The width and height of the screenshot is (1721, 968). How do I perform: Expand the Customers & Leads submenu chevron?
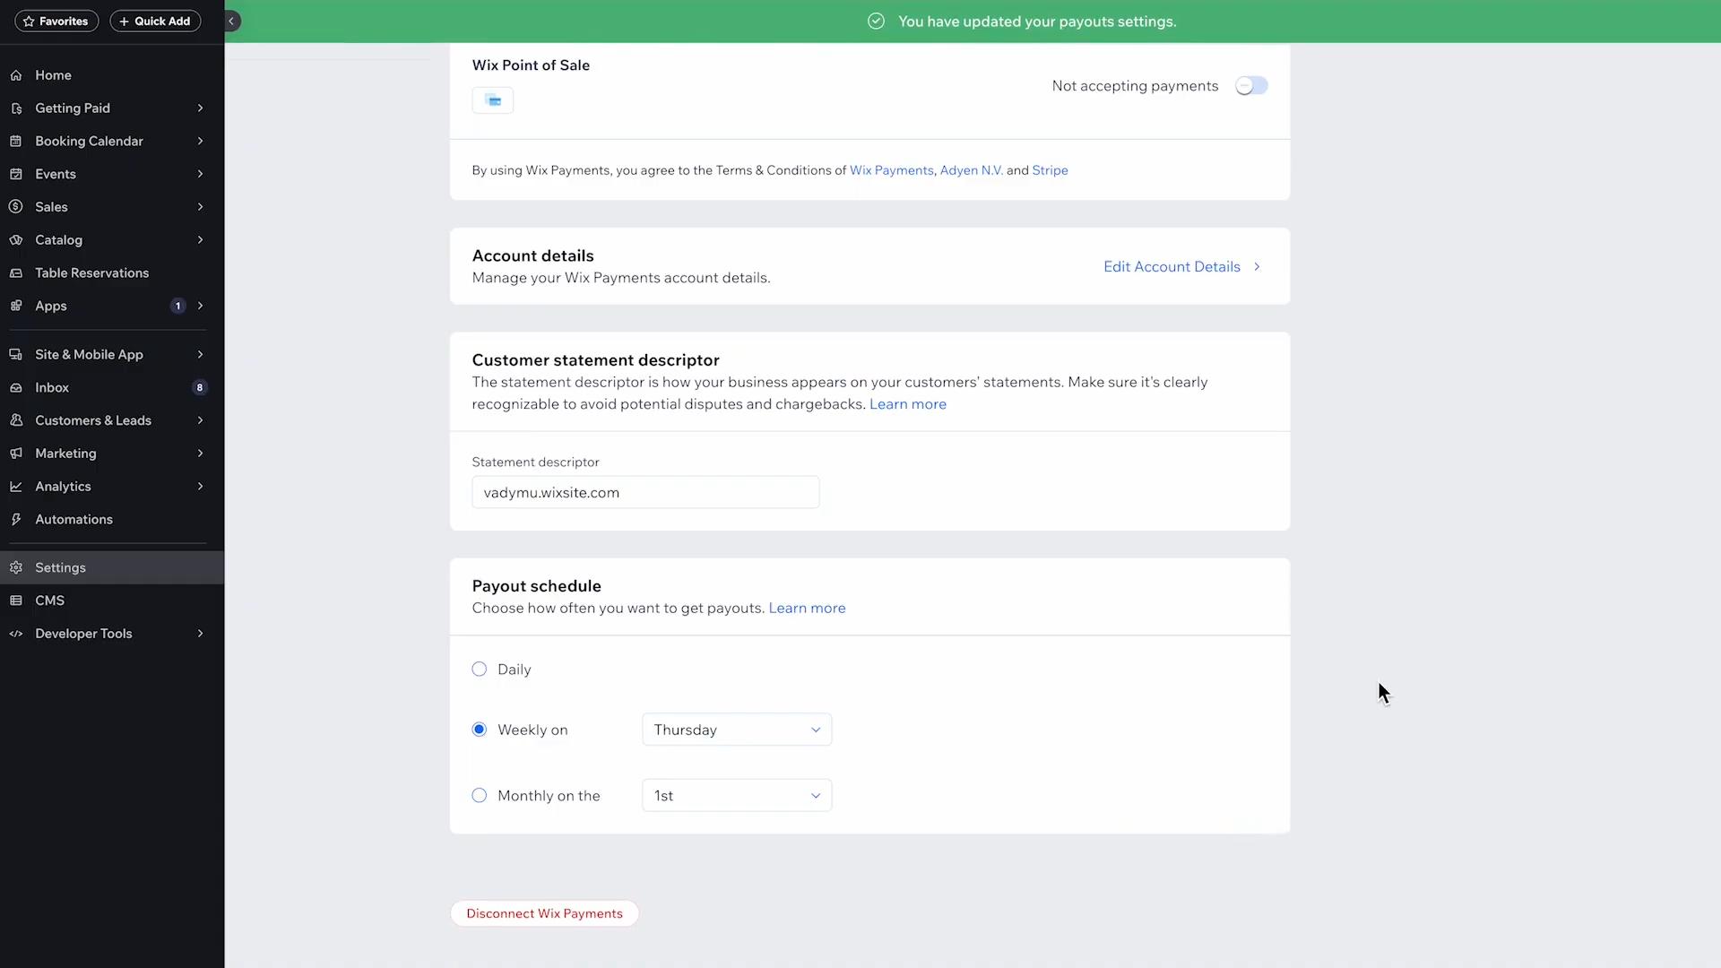point(200,420)
